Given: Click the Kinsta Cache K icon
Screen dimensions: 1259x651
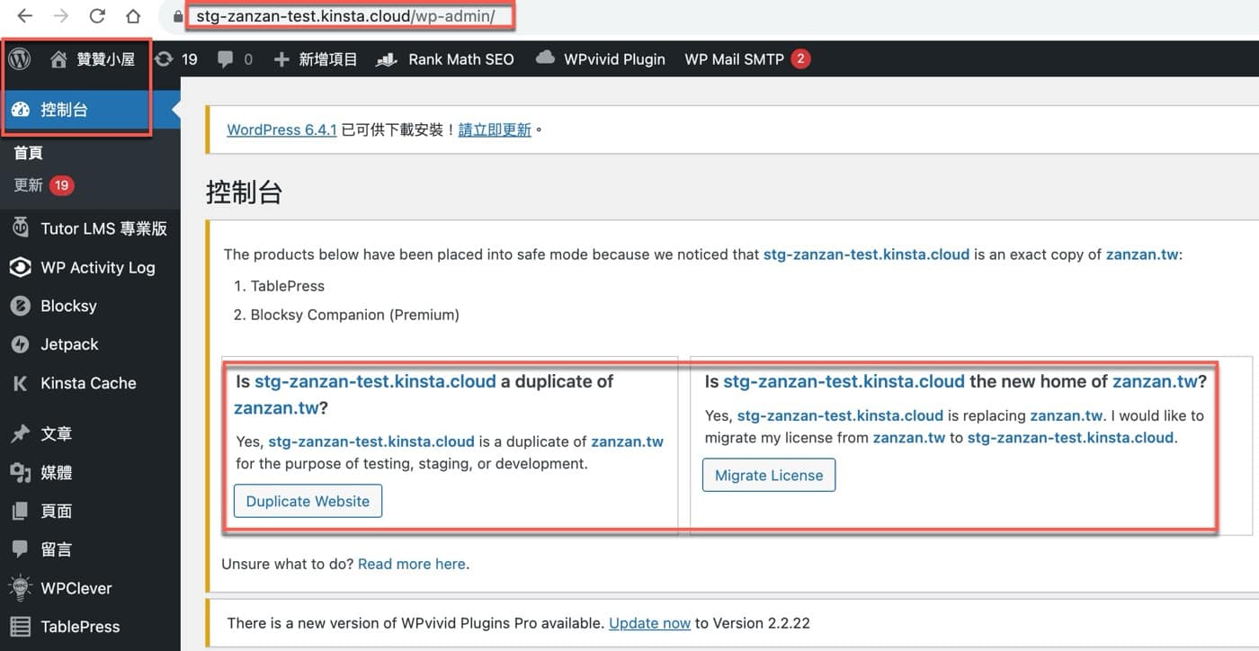Looking at the screenshot, I should pyautogui.click(x=21, y=383).
